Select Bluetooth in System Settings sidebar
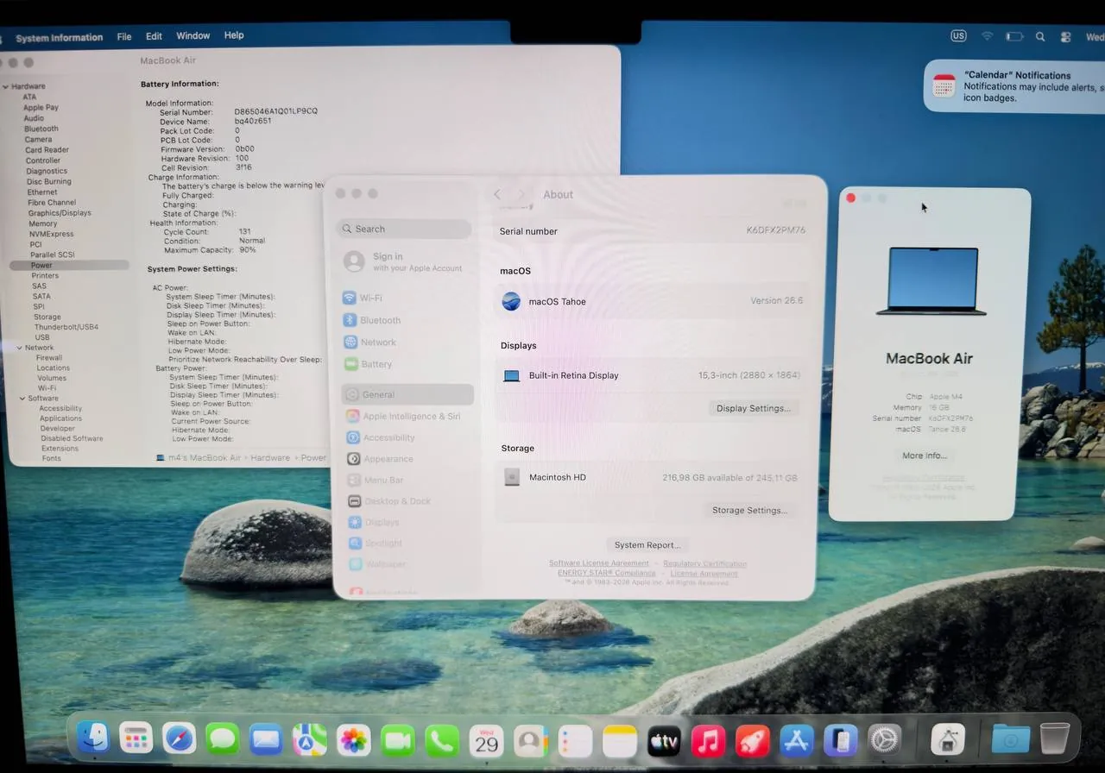The width and height of the screenshot is (1105, 773). tap(407, 320)
